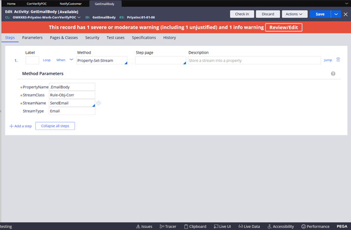Expand the tab overflow chevron at top right
Image resolution: width=351 pixels, height=230 pixels.
click(x=346, y=3)
